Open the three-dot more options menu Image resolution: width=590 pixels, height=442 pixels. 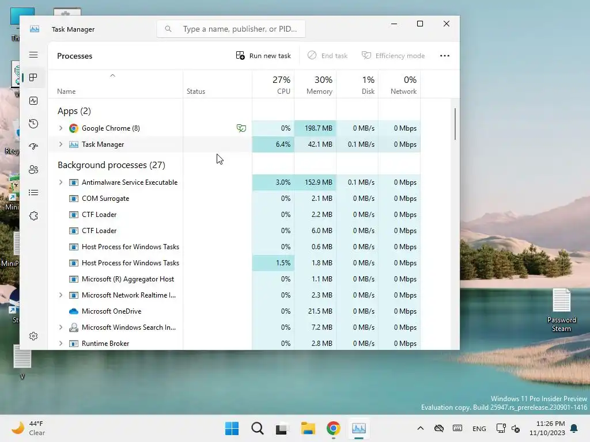click(445, 56)
